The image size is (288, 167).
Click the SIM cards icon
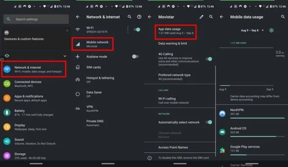(78, 67)
